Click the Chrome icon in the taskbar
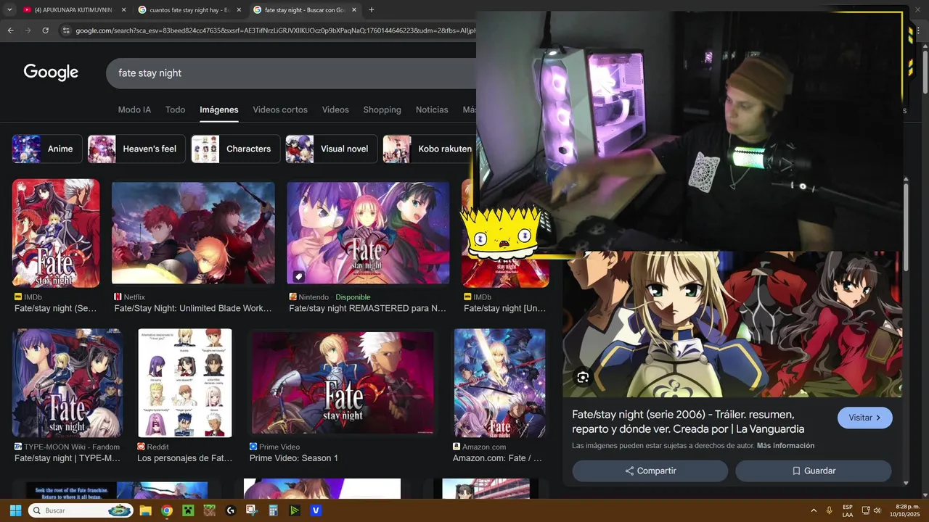Image resolution: width=929 pixels, height=522 pixels. pos(167,510)
